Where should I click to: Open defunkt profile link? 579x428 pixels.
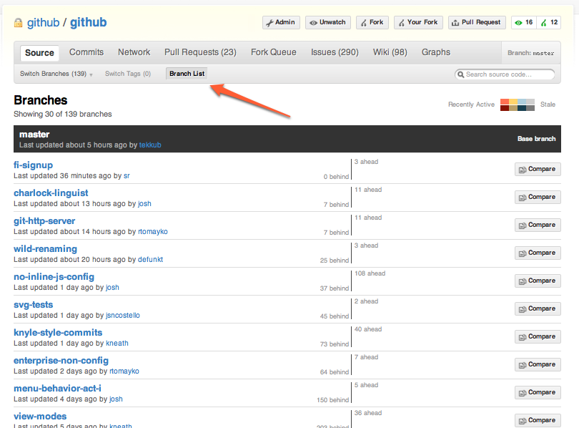(150, 260)
